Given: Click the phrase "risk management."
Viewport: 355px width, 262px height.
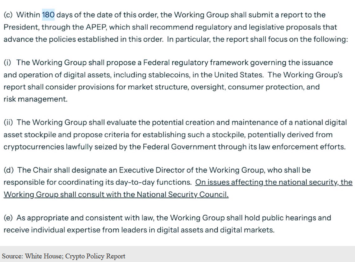Looking at the screenshot, I should [35, 99].
